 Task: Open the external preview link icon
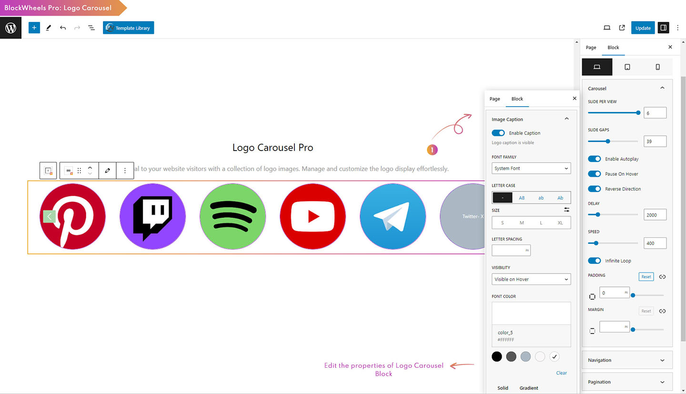622,28
